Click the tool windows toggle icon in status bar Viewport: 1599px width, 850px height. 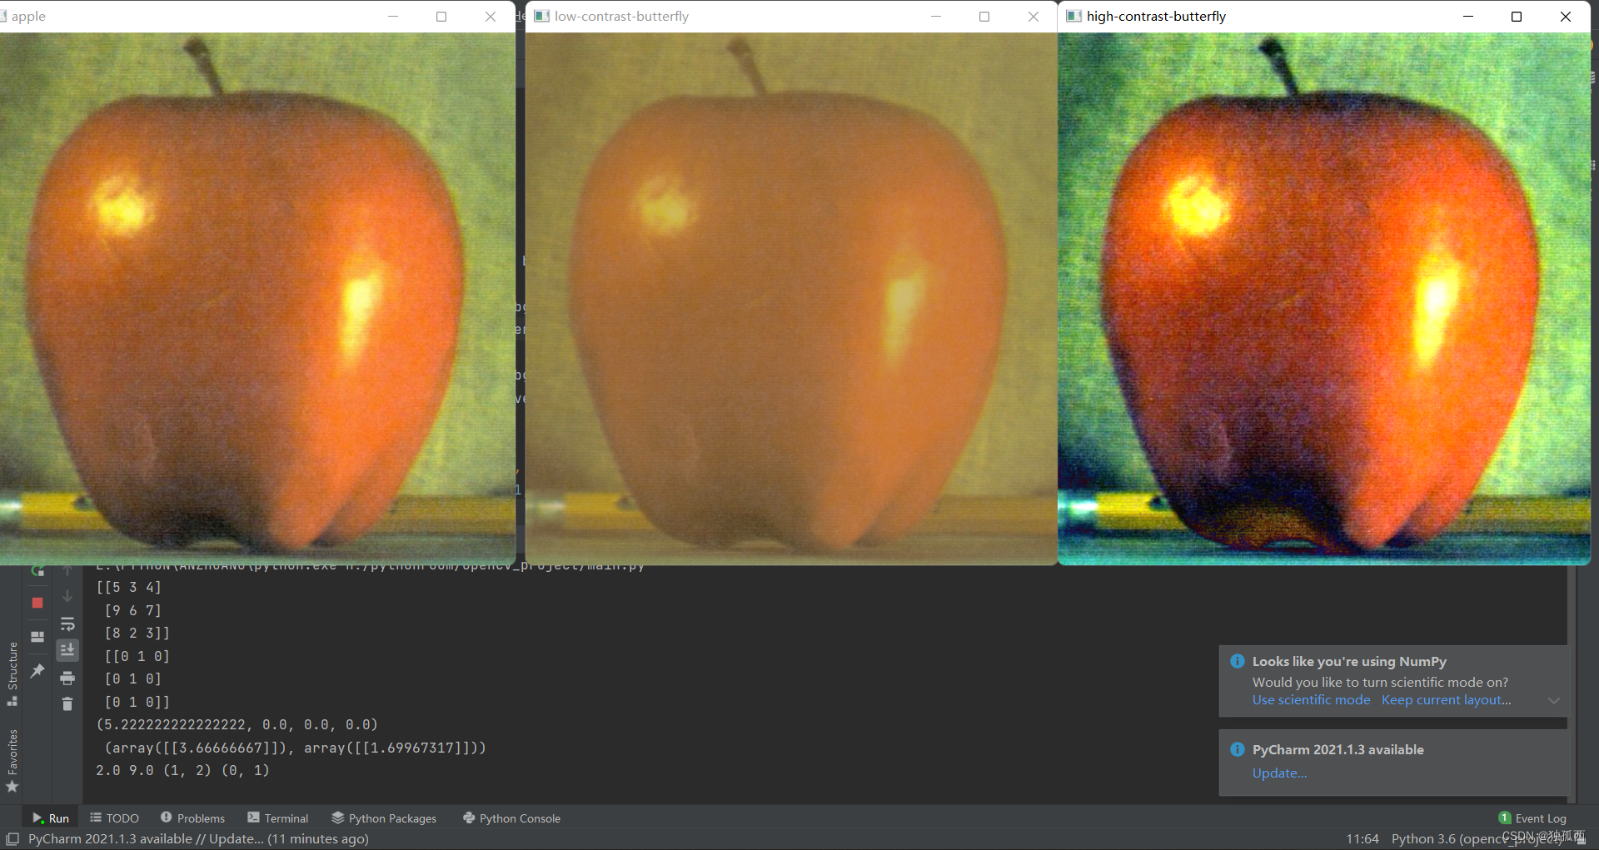pyautogui.click(x=12, y=839)
